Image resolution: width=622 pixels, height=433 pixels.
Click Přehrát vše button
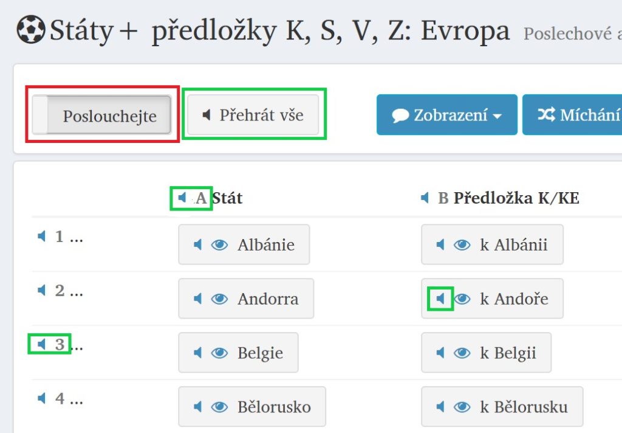point(253,115)
